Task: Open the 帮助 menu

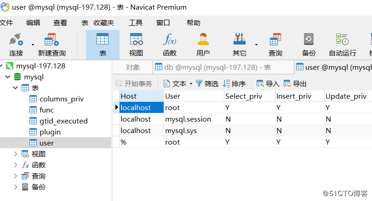Action: 193,23
